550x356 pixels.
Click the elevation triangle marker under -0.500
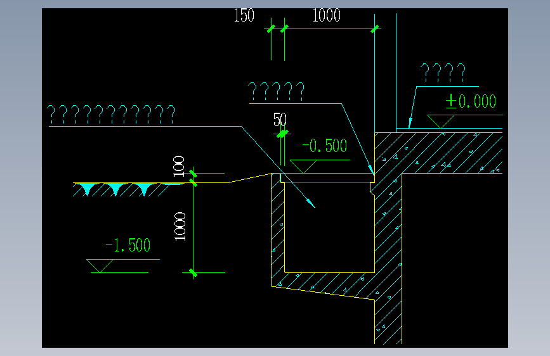pyautogui.click(x=303, y=167)
